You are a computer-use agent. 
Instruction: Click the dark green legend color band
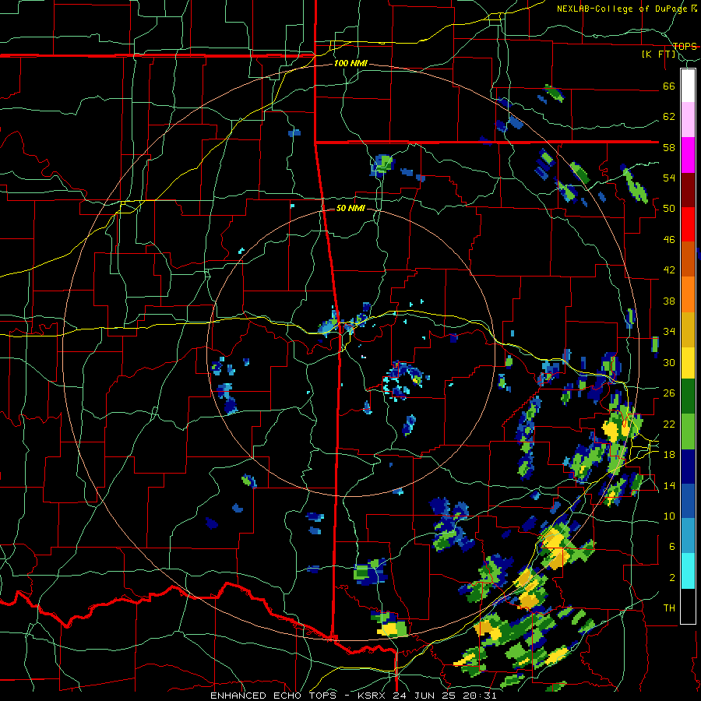pyautogui.click(x=688, y=396)
